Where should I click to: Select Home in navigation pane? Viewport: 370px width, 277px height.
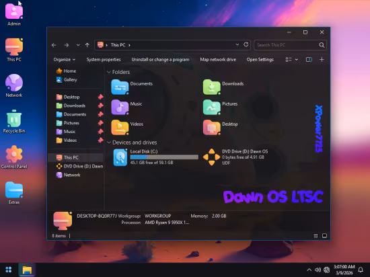coord(66,71)
